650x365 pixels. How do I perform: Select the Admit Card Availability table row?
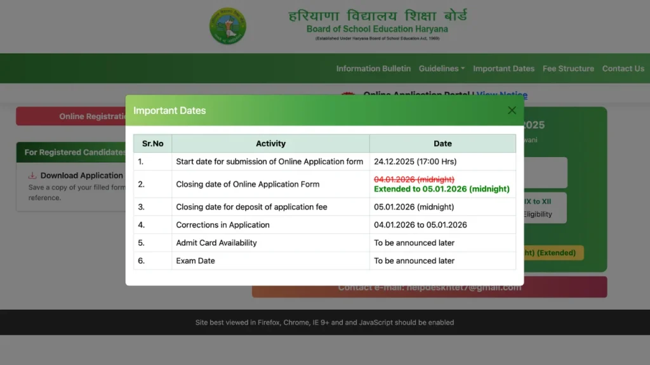coord(324,243)
